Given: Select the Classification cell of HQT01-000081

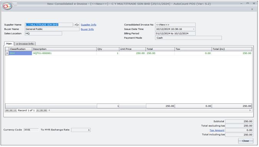Looking at the screenshot, I should click(20, 53).
